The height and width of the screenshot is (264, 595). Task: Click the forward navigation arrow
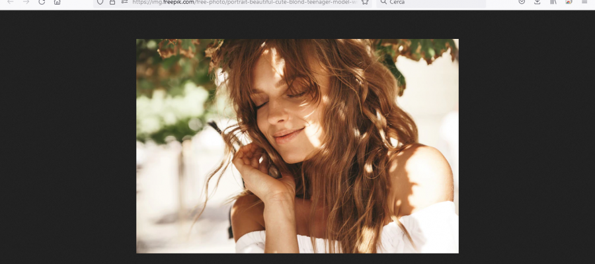26,2
